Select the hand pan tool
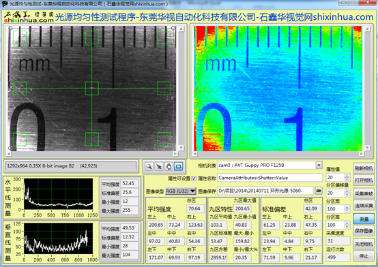The image size is (378, 267). click(x=169, y=166)
